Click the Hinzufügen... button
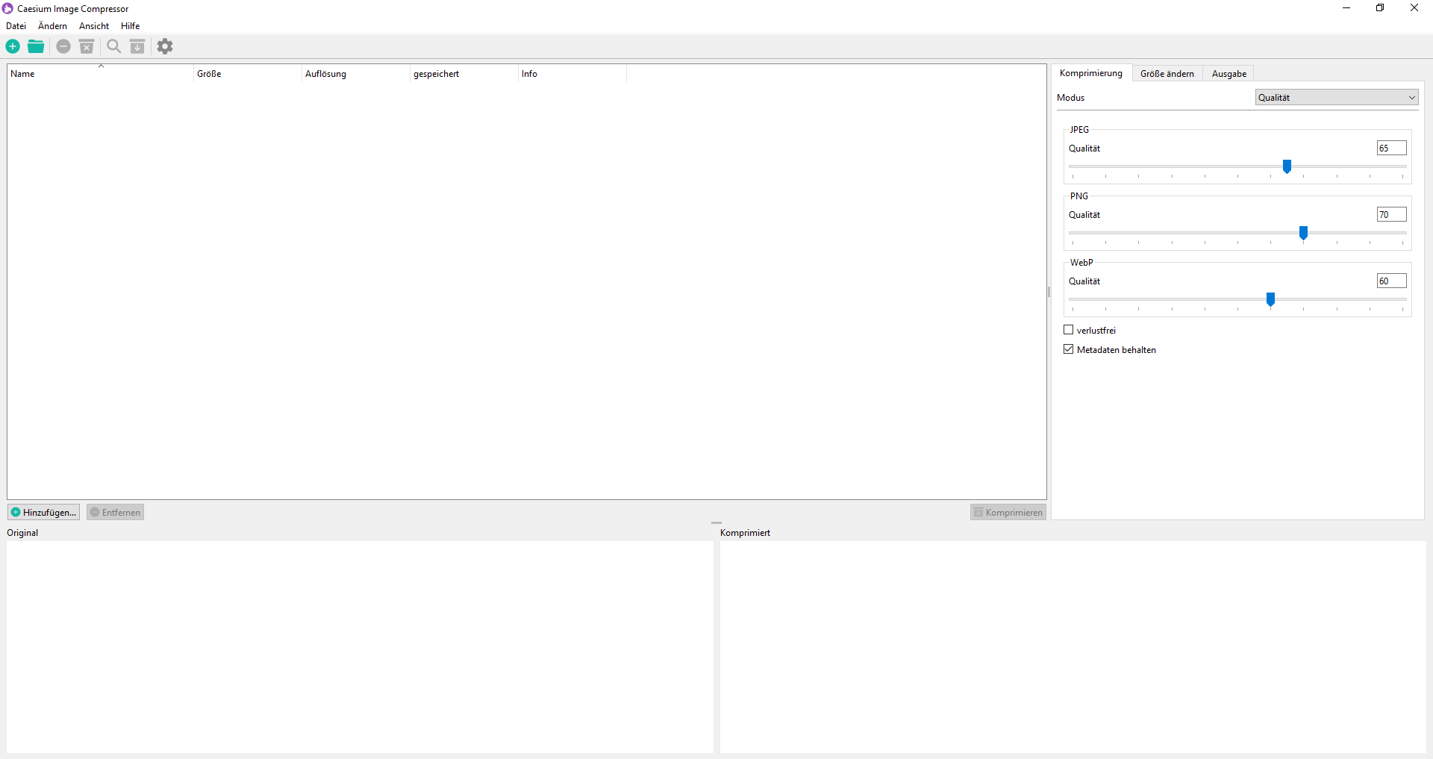Screen dimensions: 1433x759 [43, 512]
